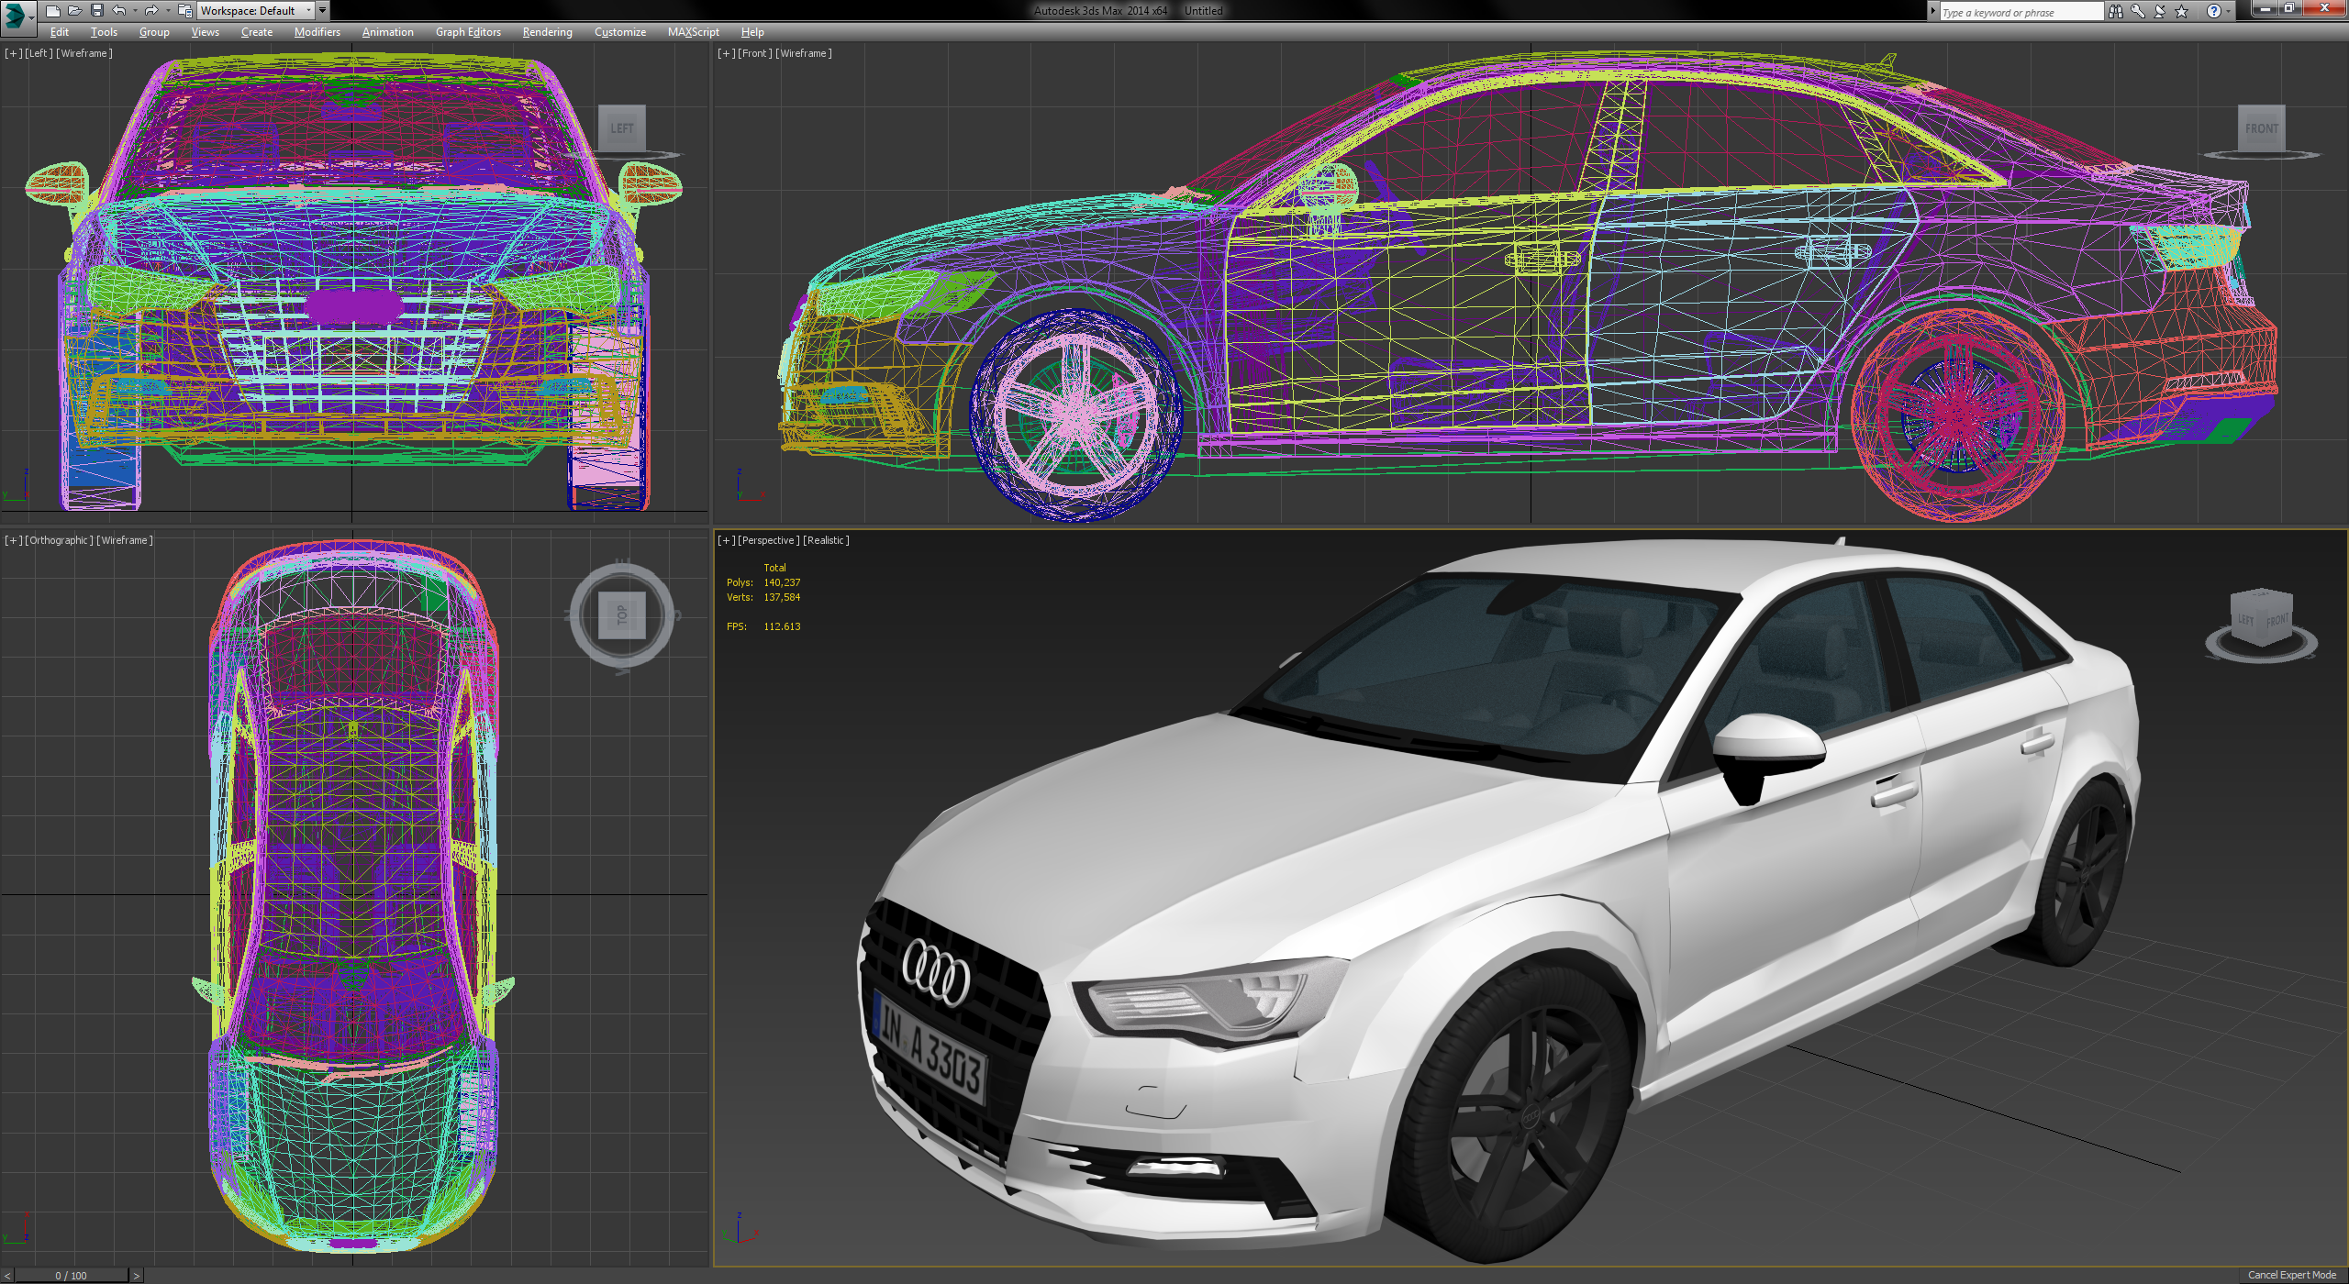Open the Front viewport's [+] options menu
This screenshot has width=2349, height=1284.
point(725,53)
